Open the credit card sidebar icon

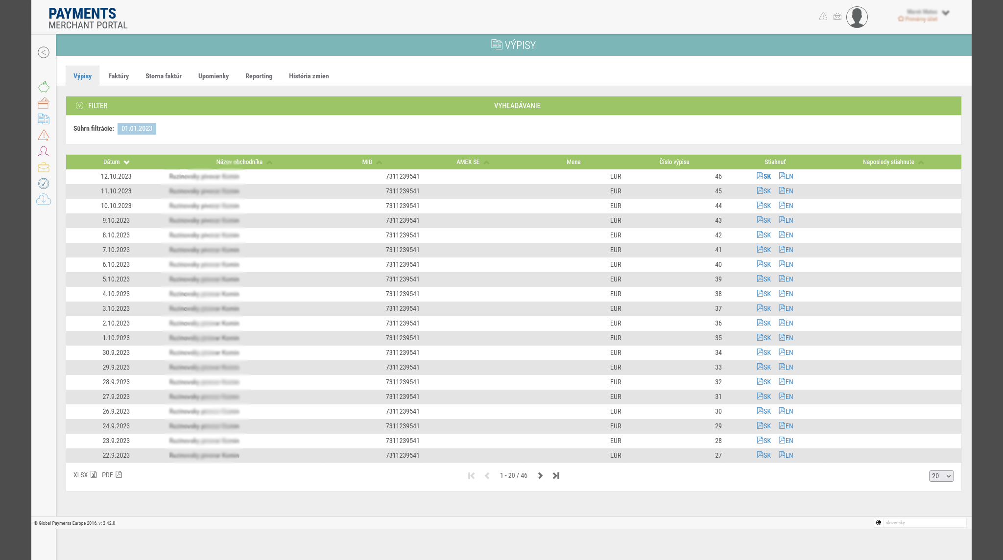[x=44, y=103]
